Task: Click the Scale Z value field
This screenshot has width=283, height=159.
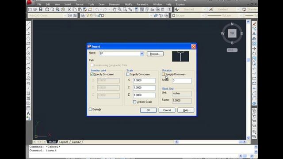Action: pos(144,95)
